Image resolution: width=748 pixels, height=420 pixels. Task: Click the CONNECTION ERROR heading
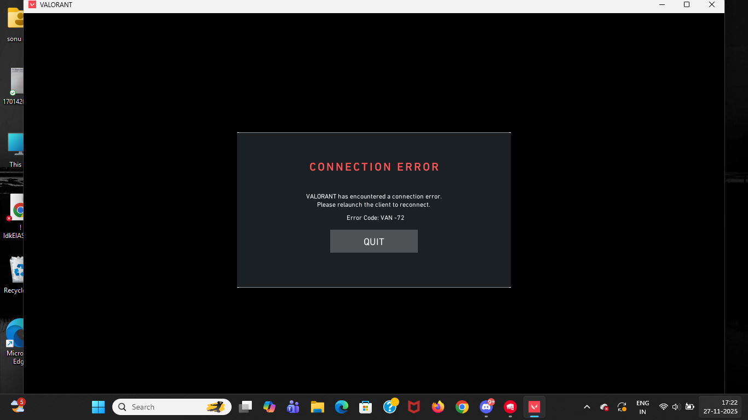375,167
